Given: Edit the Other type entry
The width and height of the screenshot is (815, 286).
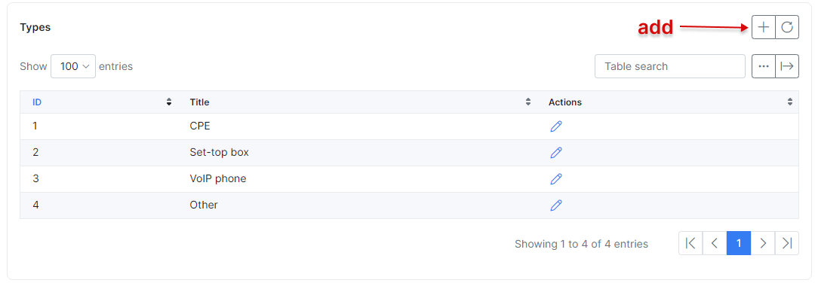Looking at the screenshot, I should (555, 205).
